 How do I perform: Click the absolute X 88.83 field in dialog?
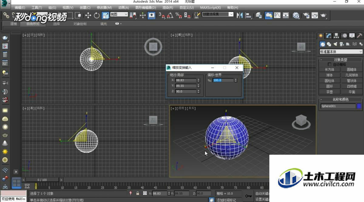click(x=186, y=80)
